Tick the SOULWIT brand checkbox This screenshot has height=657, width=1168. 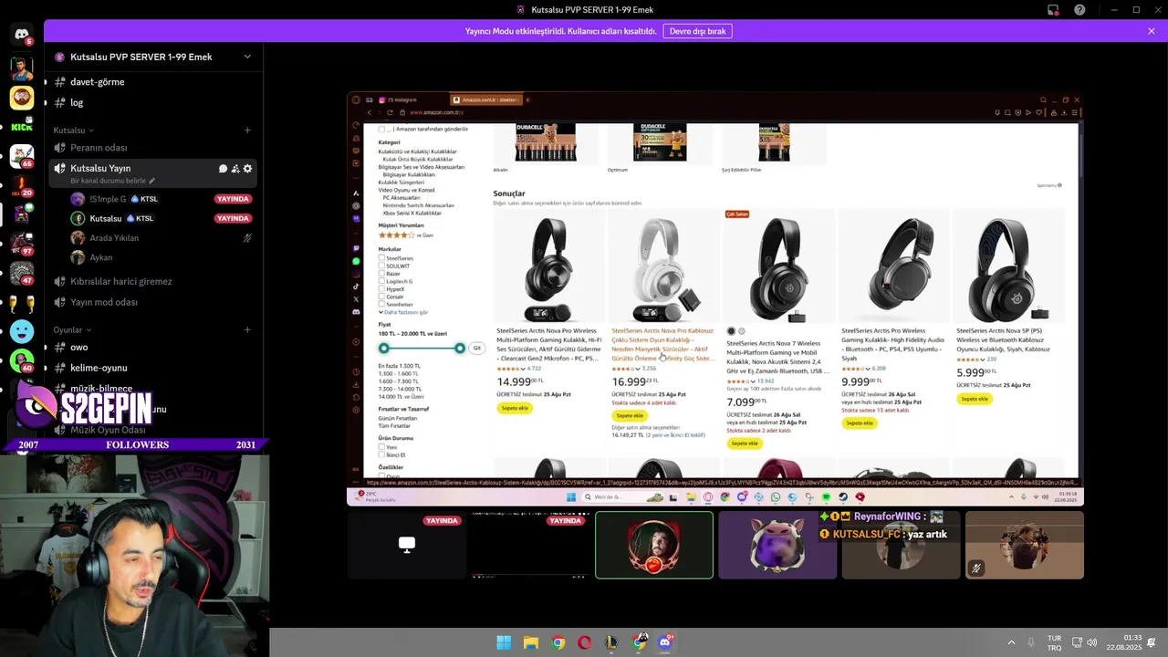point(381,266)
